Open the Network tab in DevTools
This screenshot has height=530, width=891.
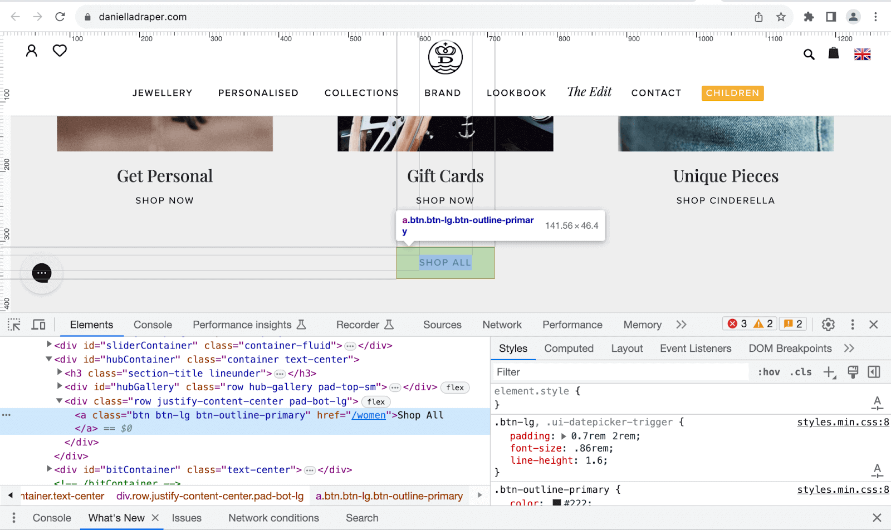click(502, 325)
